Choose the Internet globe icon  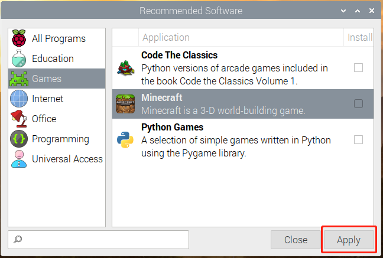coord(19,99)
